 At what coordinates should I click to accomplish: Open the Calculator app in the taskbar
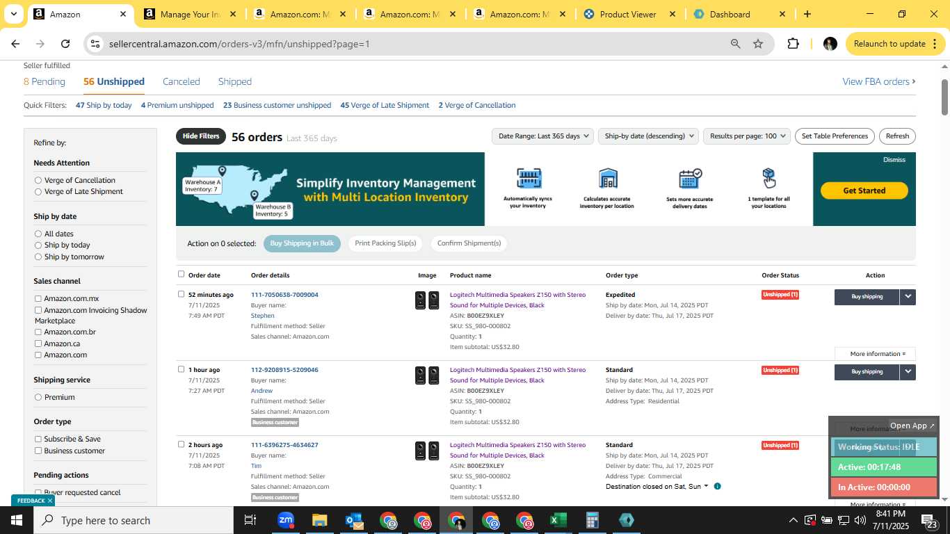pos(592,520)
